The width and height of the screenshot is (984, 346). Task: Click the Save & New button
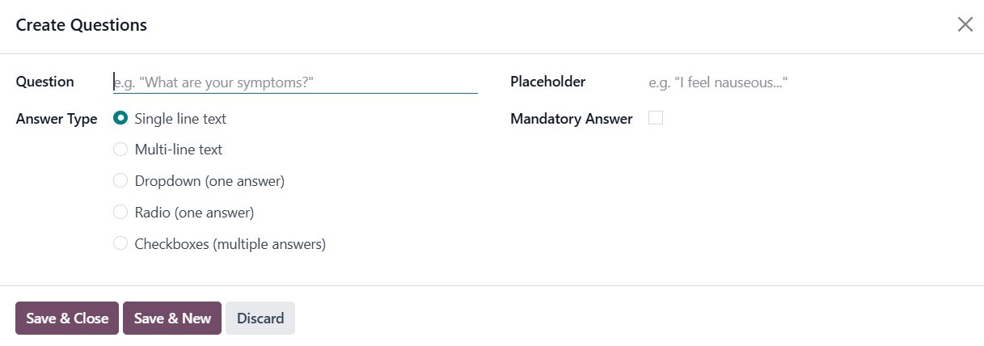(172, 319)
